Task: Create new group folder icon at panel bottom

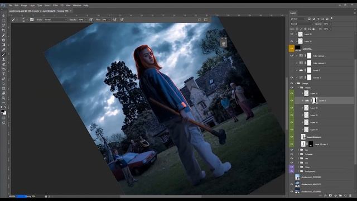Action: (x=340, y=195)
